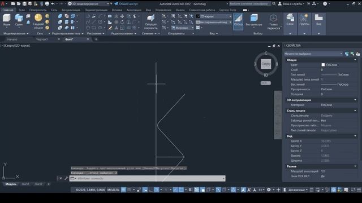This screenshot has height=203, width=362.
Task: Toggle object snap tracking in the status bar
Action: tap(175, 189)
